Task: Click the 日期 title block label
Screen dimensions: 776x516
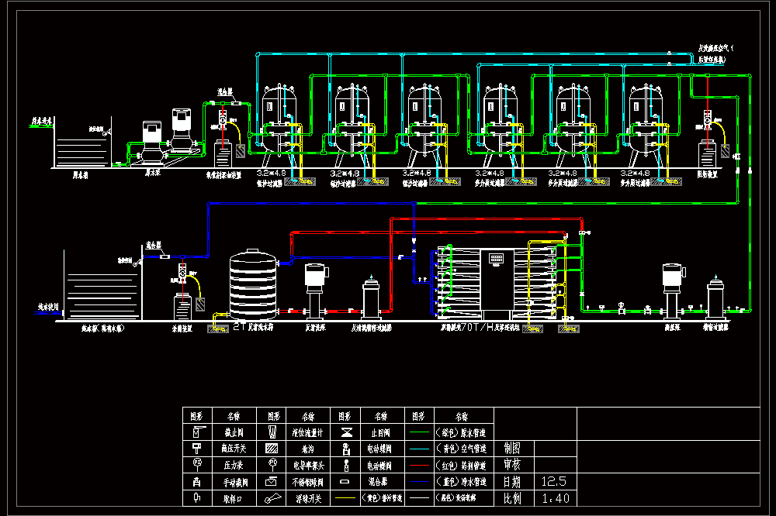Action: pyautogui.click(x=512, y=481)
